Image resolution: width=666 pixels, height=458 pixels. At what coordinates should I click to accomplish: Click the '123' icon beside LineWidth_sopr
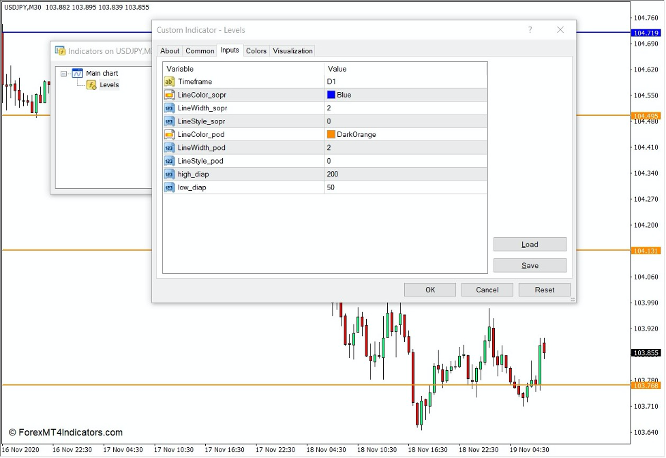pyautogui.click(x=168, y=108)
